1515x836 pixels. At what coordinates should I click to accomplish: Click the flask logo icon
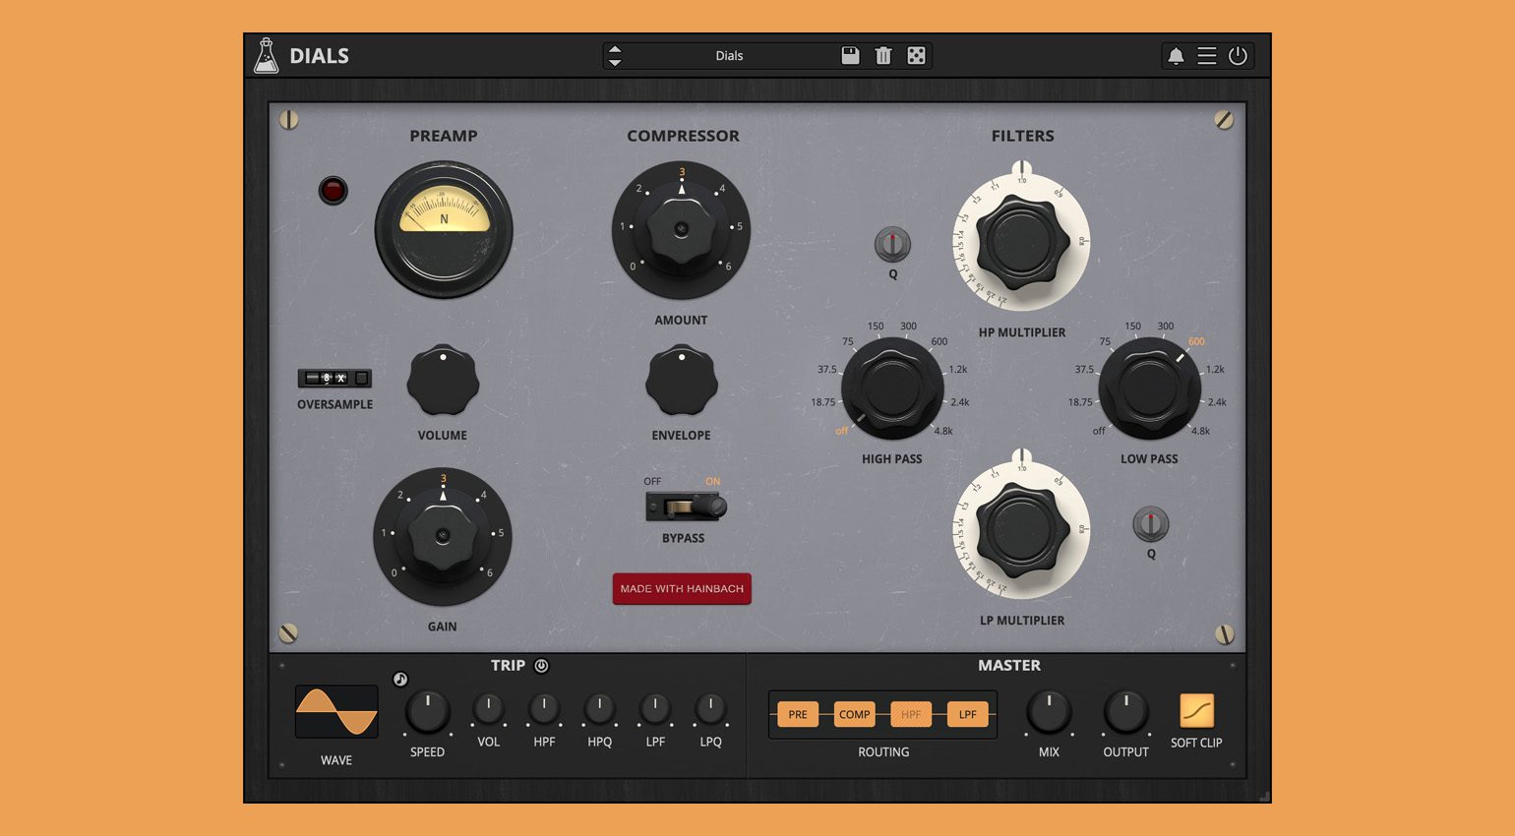(266, 56)
